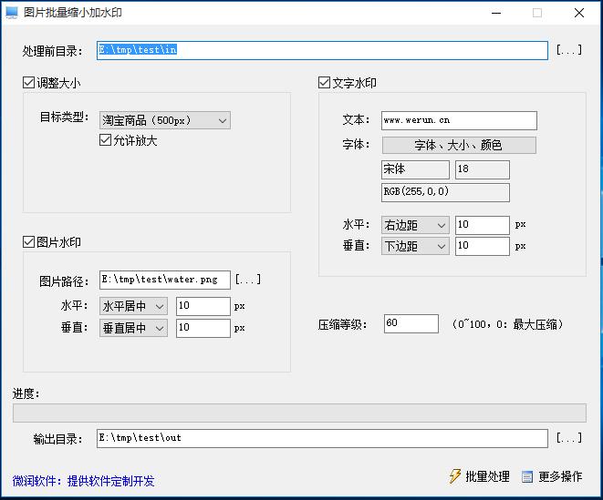Click the font name field 宋体
603x500 pixels.
[415, 169]
